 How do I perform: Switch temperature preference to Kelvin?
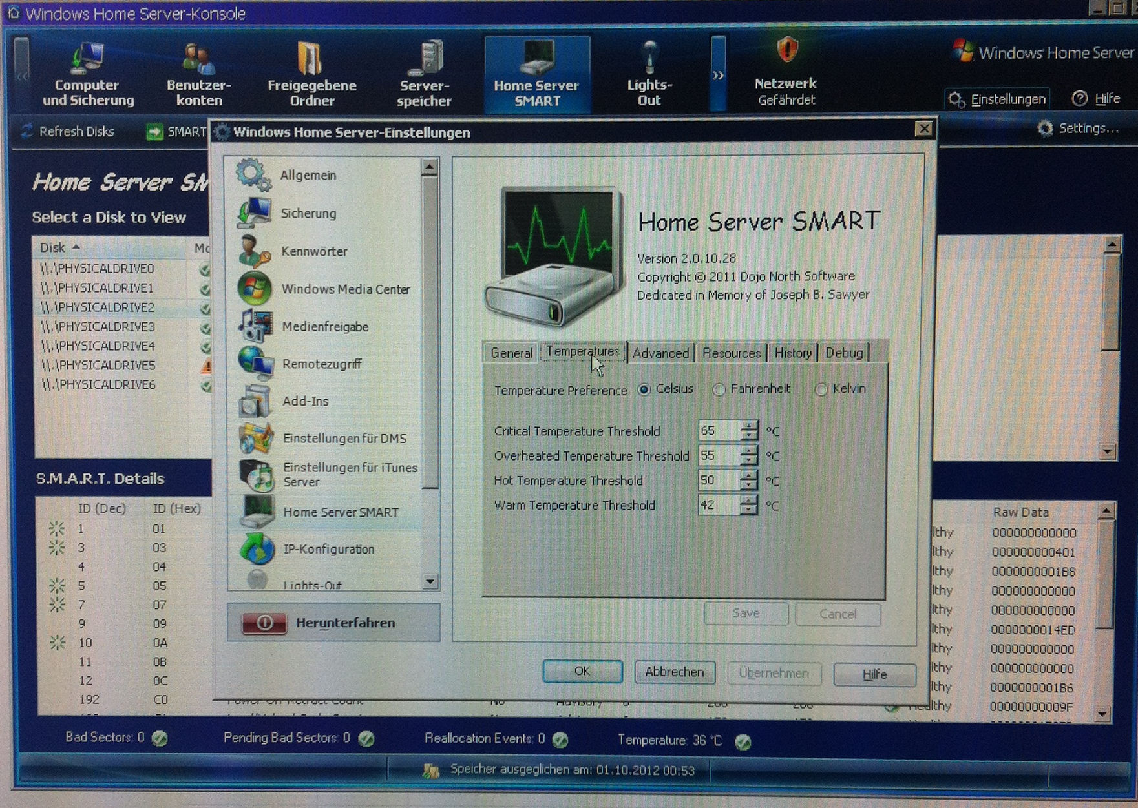pyautogui.click(x=821, y=389)
